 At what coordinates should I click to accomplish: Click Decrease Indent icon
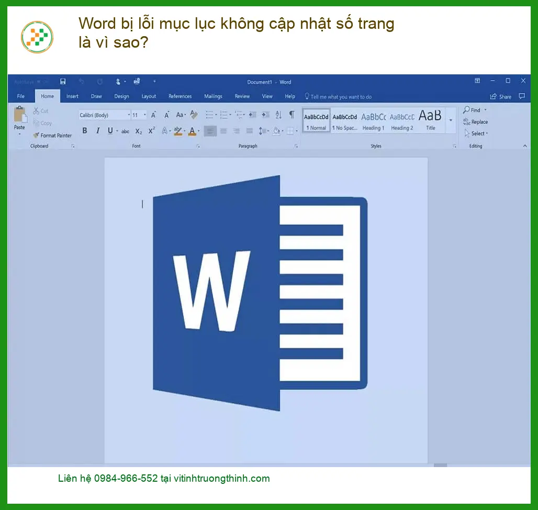pyautogui.click(x=253, y=115)
